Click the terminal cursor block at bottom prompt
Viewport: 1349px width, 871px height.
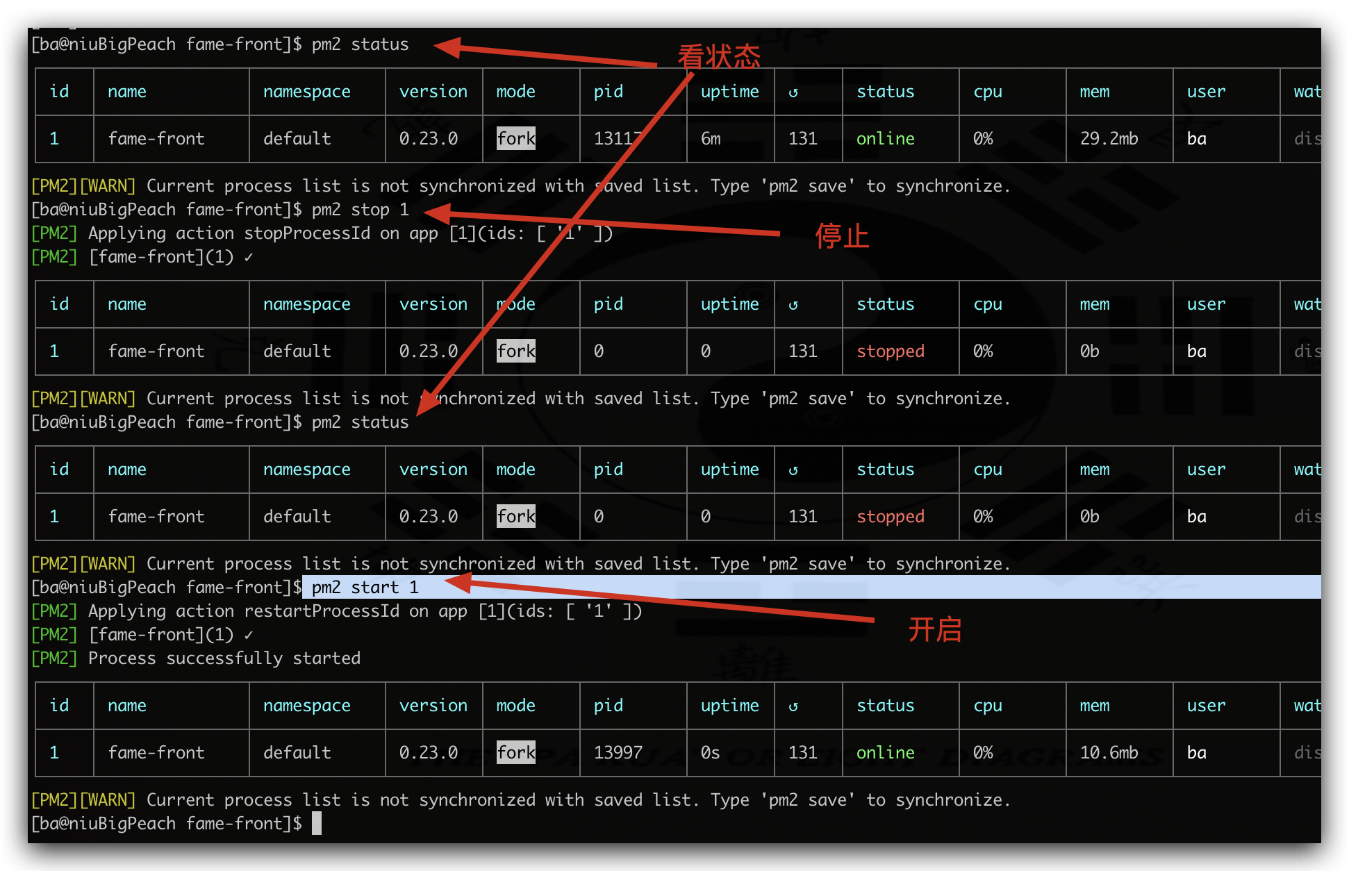(x=317, y=824)
